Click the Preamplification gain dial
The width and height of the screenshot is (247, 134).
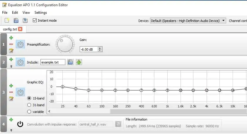(x=65, y=44)
